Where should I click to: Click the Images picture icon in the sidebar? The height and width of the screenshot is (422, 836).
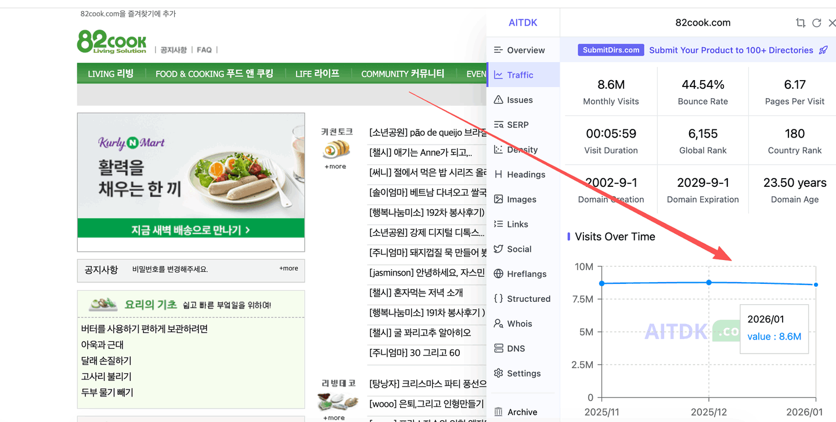point(498,199)
